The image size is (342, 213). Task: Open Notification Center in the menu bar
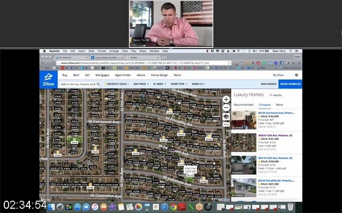297,51
